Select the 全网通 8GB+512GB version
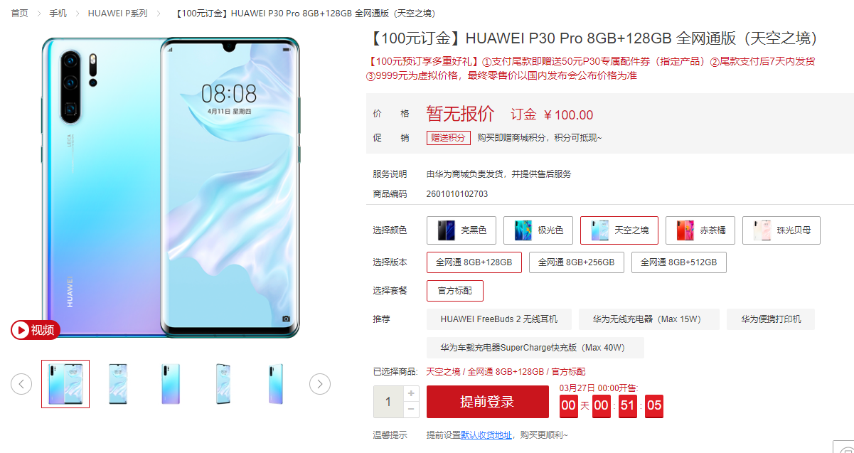This screenshot has width=854, height=453. pyautogui.click(x=678, y=262)
